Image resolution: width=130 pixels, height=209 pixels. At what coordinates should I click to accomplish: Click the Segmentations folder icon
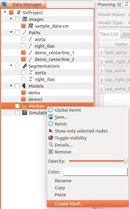click(x=25, y=66)
